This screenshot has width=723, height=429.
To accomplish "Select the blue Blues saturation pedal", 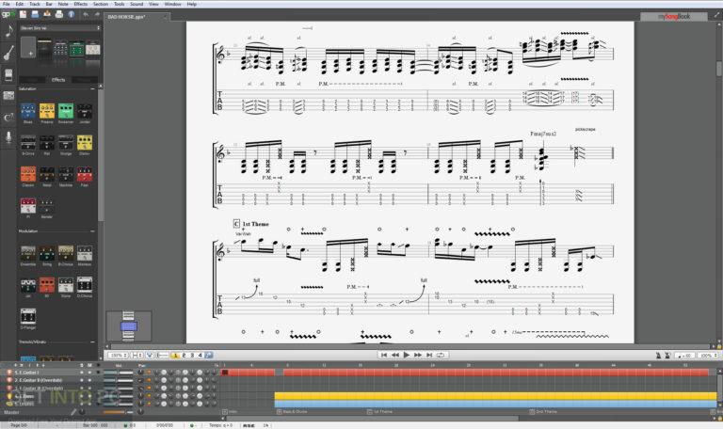I will point(27,113).
